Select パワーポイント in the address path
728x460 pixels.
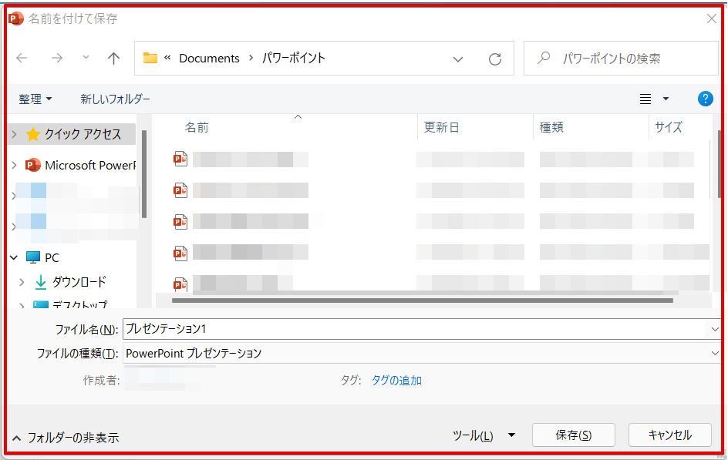[293, 59]
